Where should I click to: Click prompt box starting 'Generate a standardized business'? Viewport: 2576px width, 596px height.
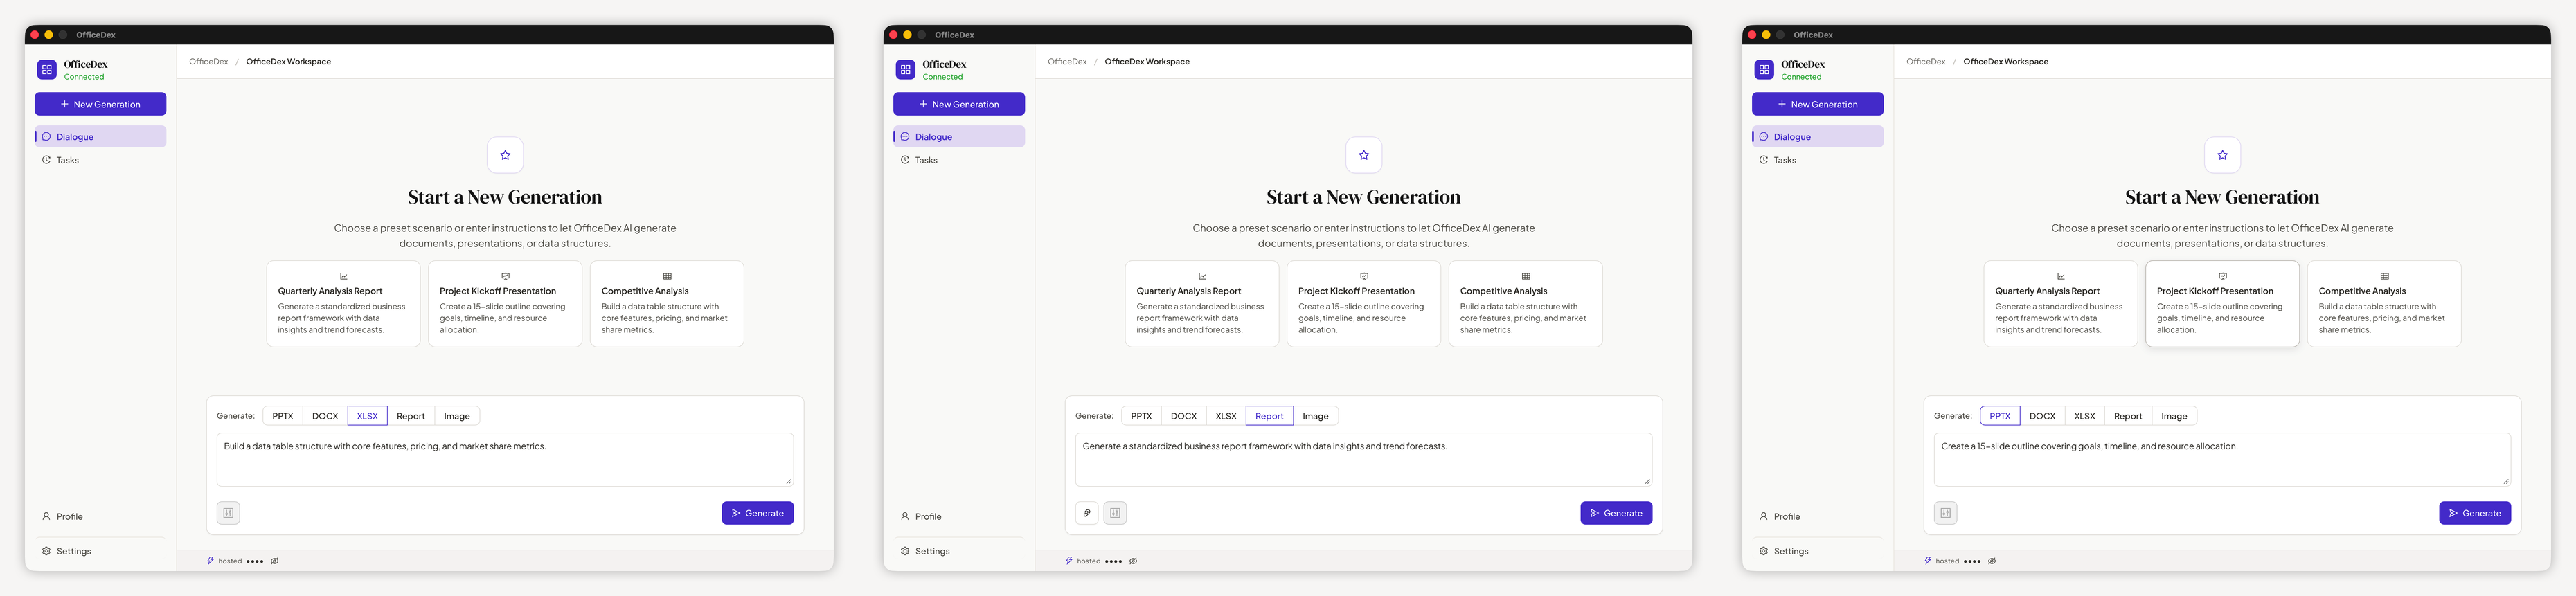tap(1364, 459)
